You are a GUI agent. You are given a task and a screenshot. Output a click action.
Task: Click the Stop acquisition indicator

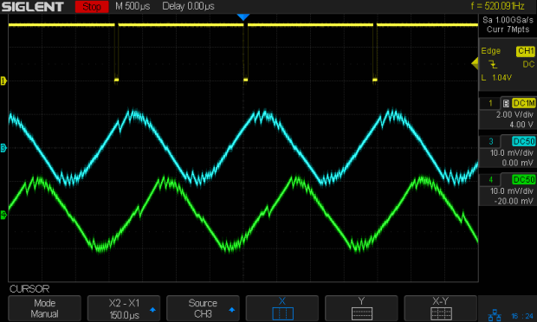[x=92, y=7]
